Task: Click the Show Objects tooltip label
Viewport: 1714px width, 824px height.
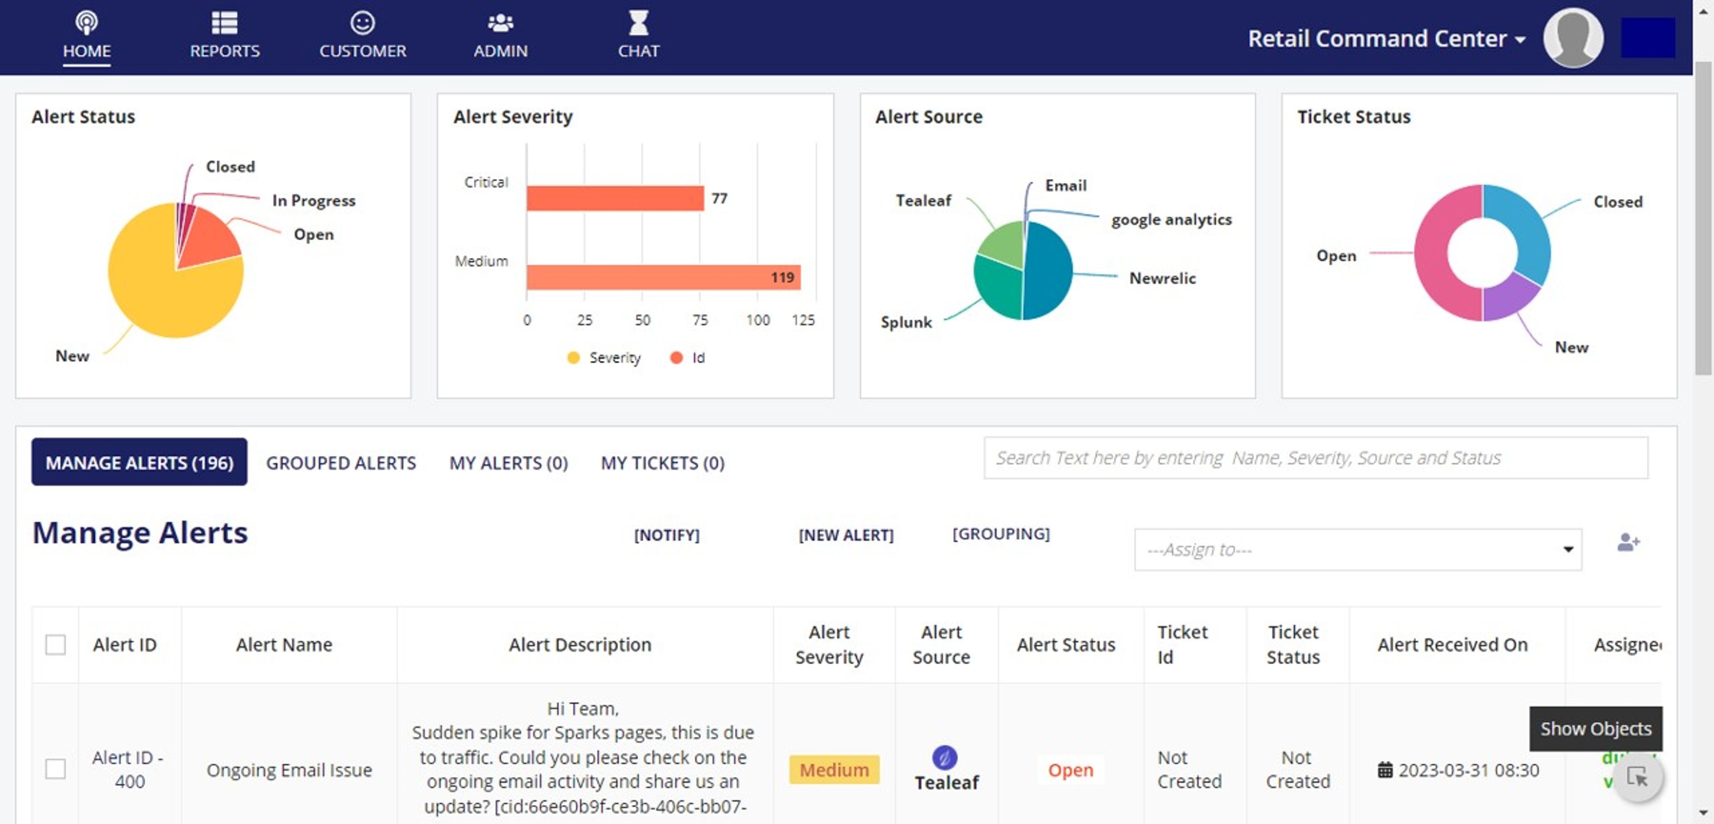Action: pos(1596,728)
